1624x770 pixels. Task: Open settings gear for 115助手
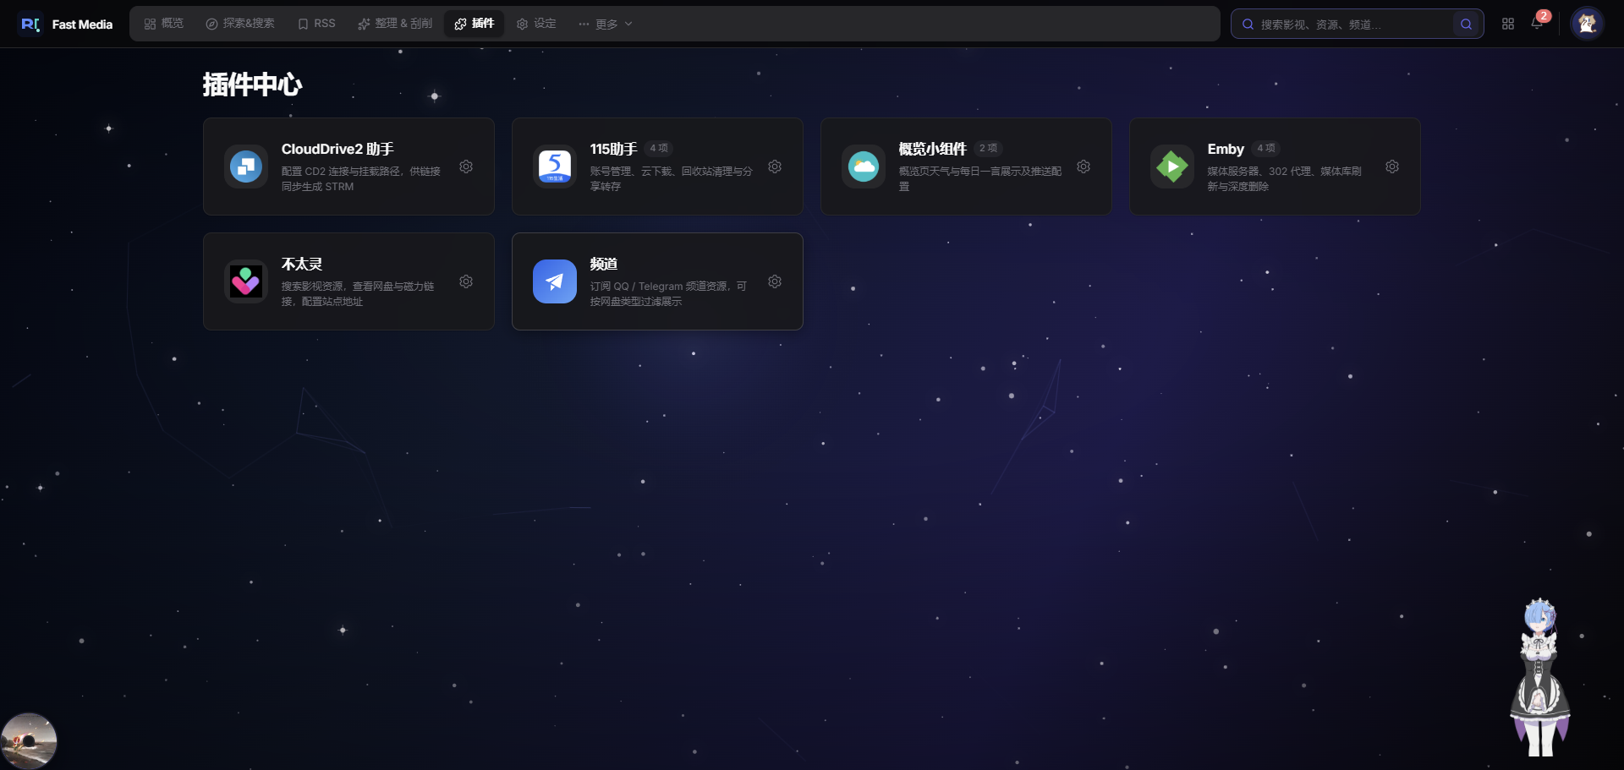775,167
